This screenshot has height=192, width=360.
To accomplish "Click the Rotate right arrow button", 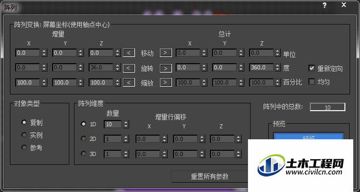I will click(x=166, y=68).
